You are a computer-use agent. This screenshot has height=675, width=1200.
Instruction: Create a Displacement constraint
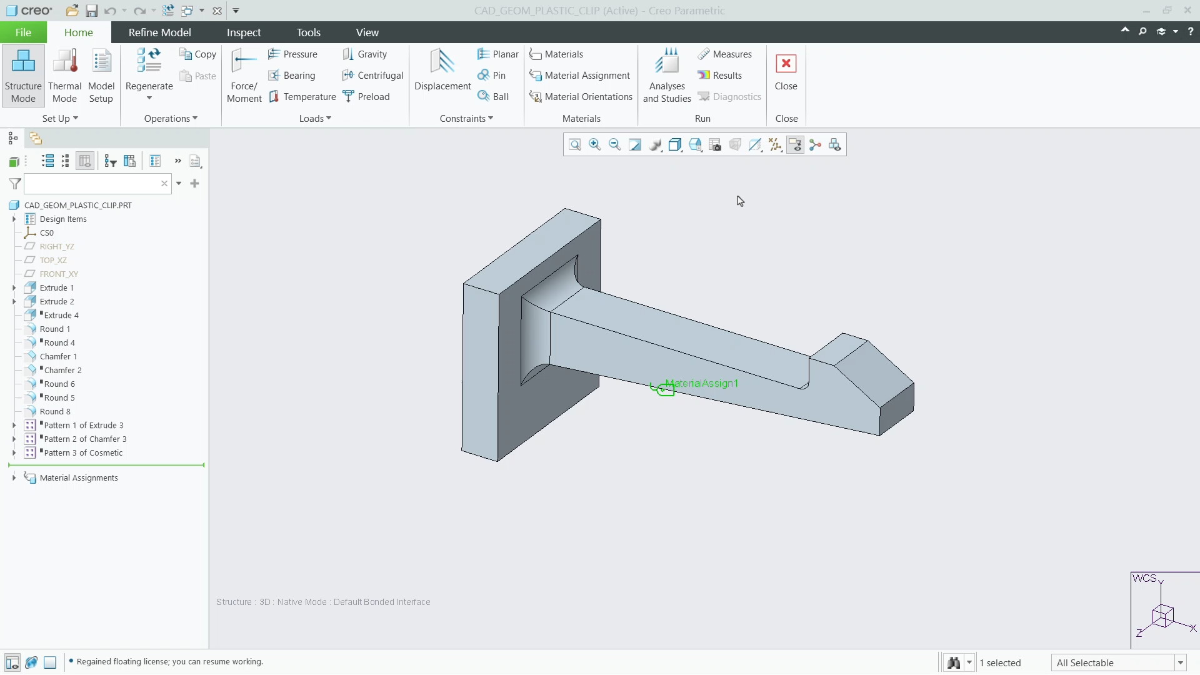click(x=442, y=70)
